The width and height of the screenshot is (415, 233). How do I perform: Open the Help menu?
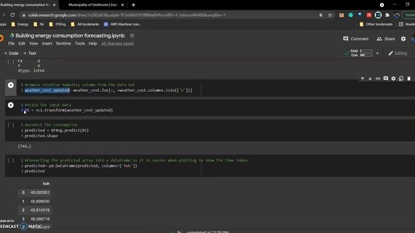click(93, 43)
